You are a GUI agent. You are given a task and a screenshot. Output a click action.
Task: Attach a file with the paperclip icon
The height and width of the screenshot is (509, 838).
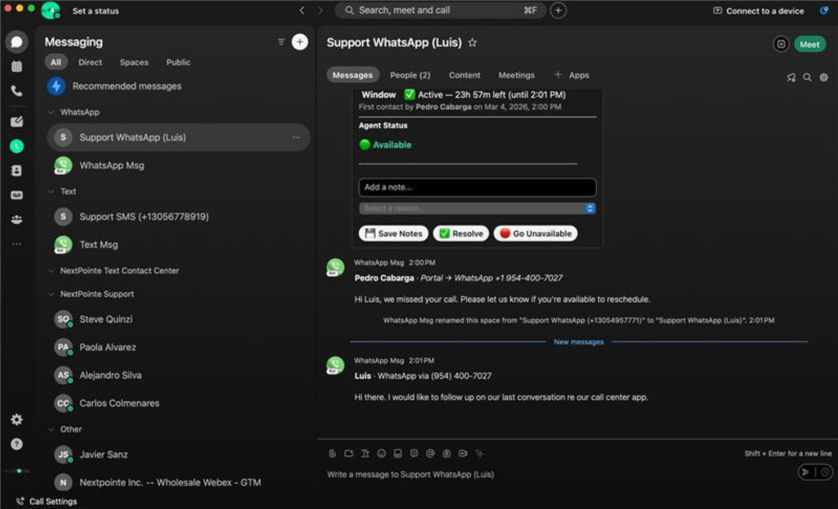click(x=332, y=453)
